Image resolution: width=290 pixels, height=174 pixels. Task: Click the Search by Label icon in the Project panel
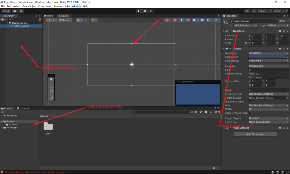point(201,112)
